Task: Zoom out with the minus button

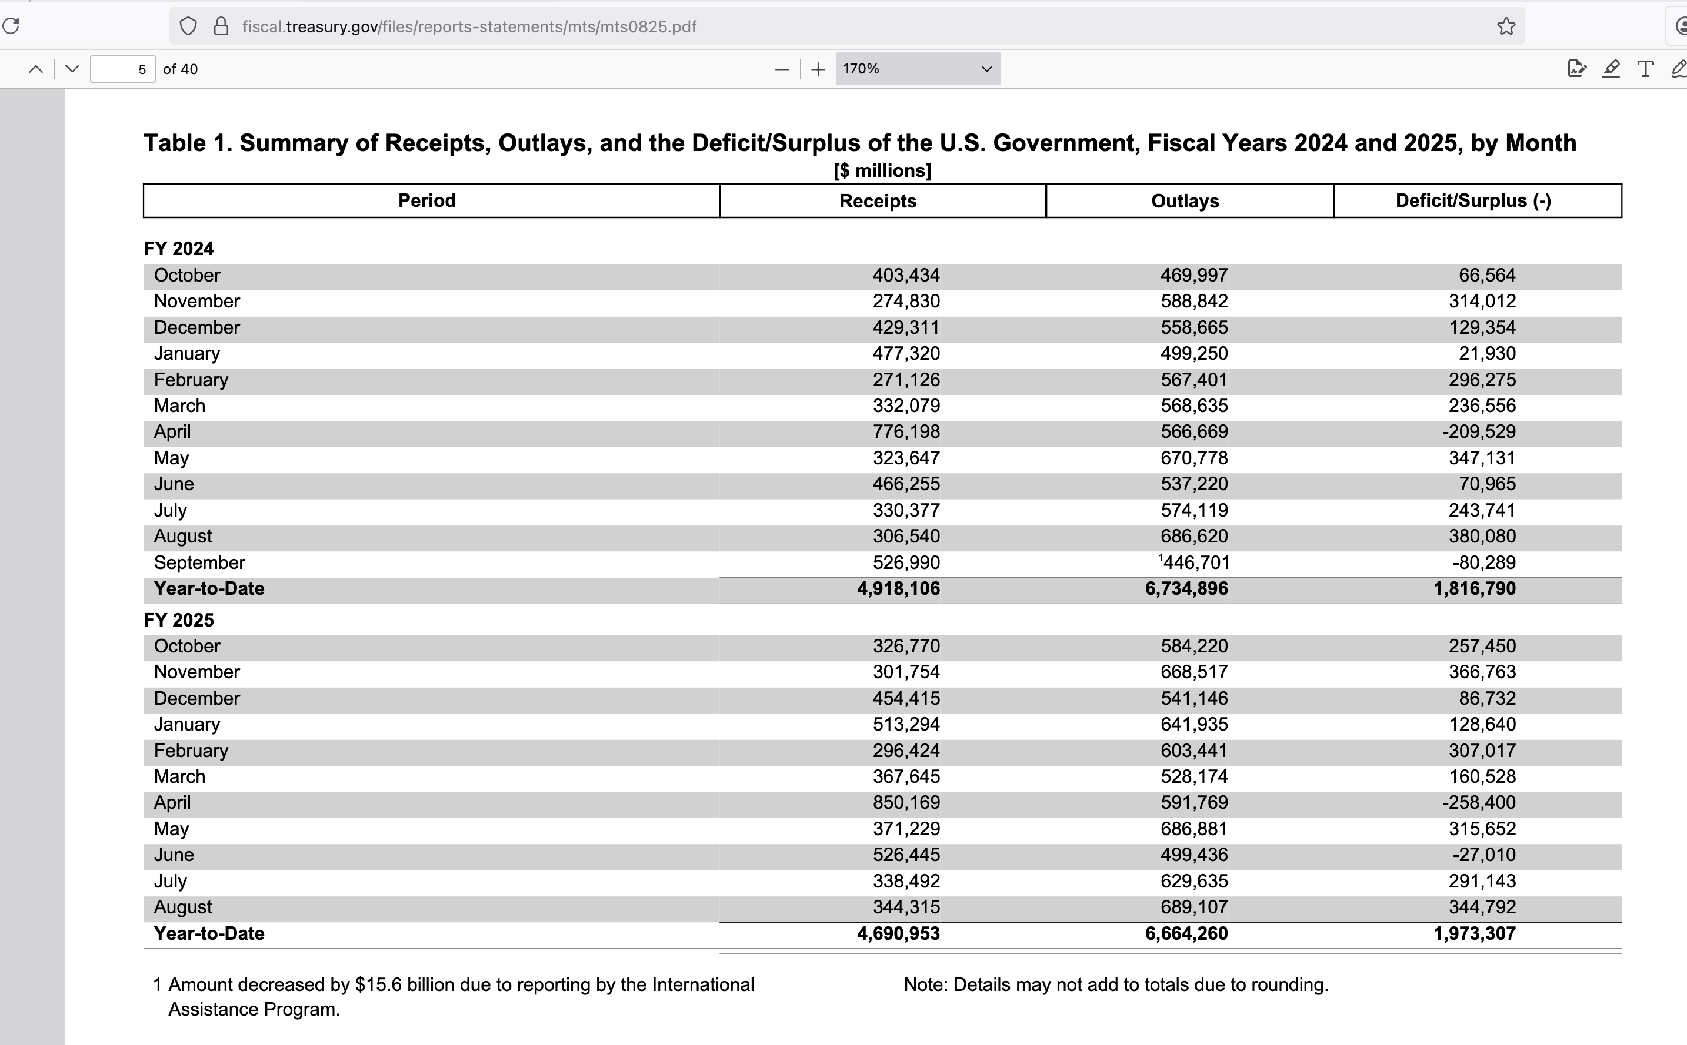Action: [x=782, y=69]
